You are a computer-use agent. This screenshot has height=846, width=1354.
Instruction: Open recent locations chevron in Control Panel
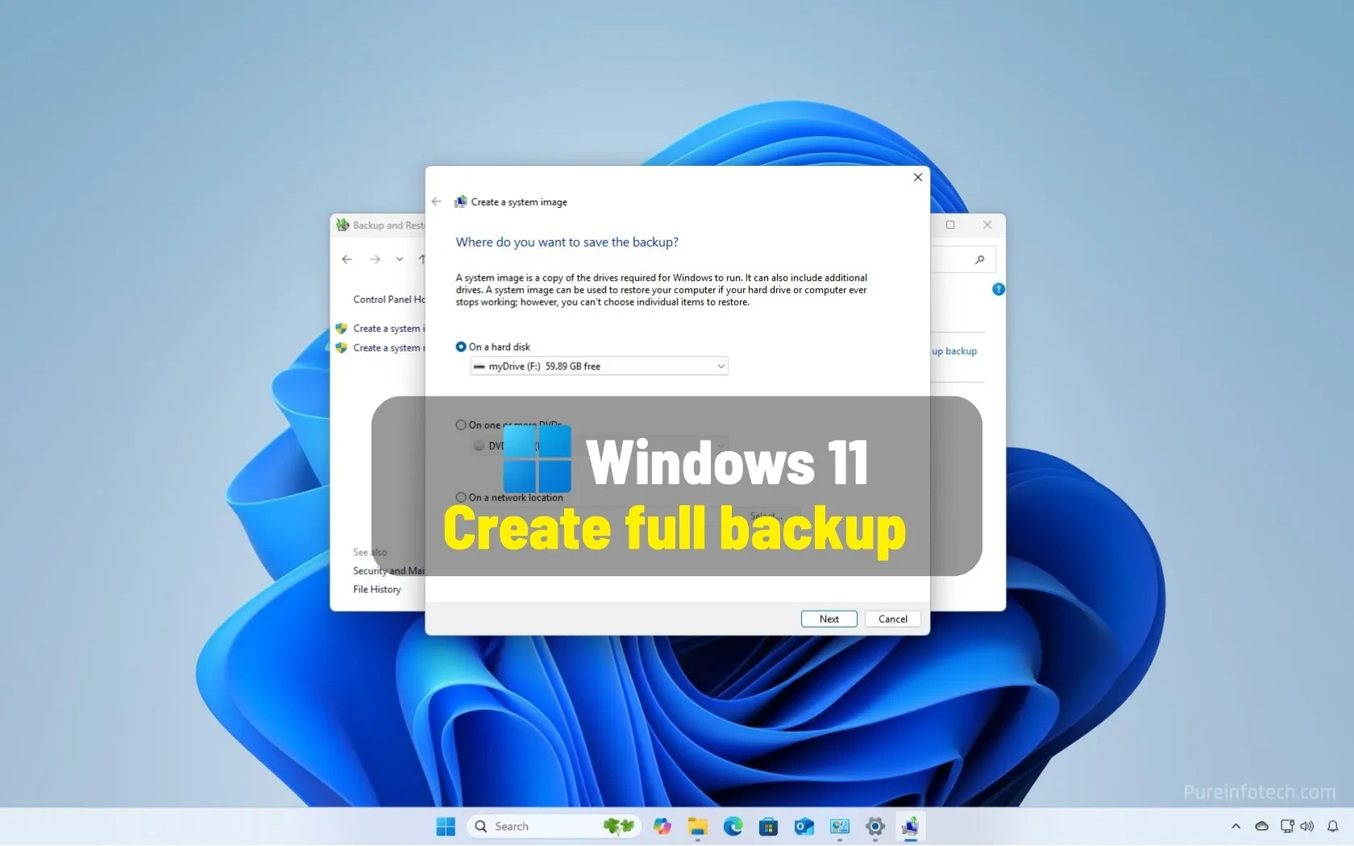pyautogui.click(x=399, y=259)
